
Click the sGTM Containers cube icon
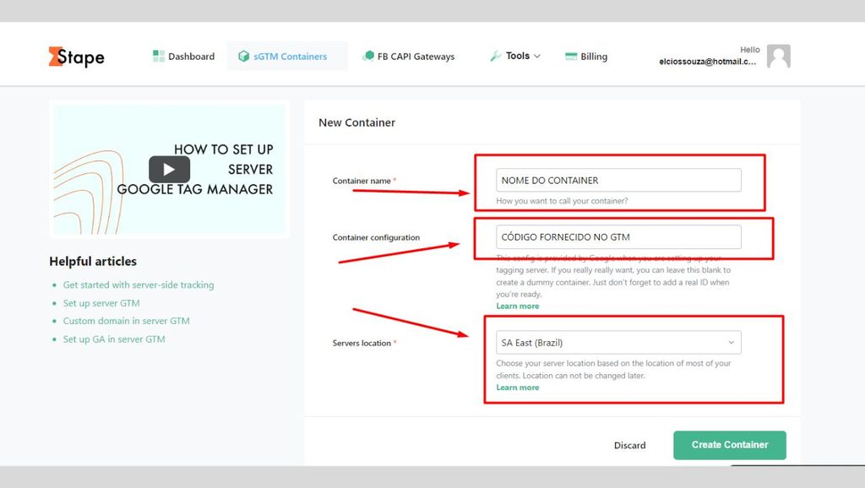click(243, 57)
